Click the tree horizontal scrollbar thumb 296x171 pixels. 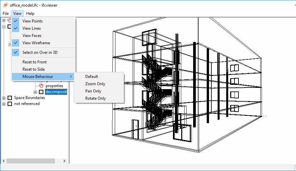click(x=31, y=161)
